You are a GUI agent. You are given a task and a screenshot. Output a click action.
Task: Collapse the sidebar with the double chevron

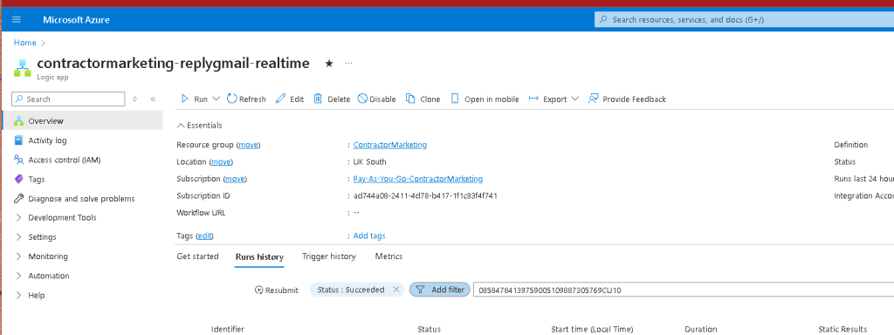[153, 99]
